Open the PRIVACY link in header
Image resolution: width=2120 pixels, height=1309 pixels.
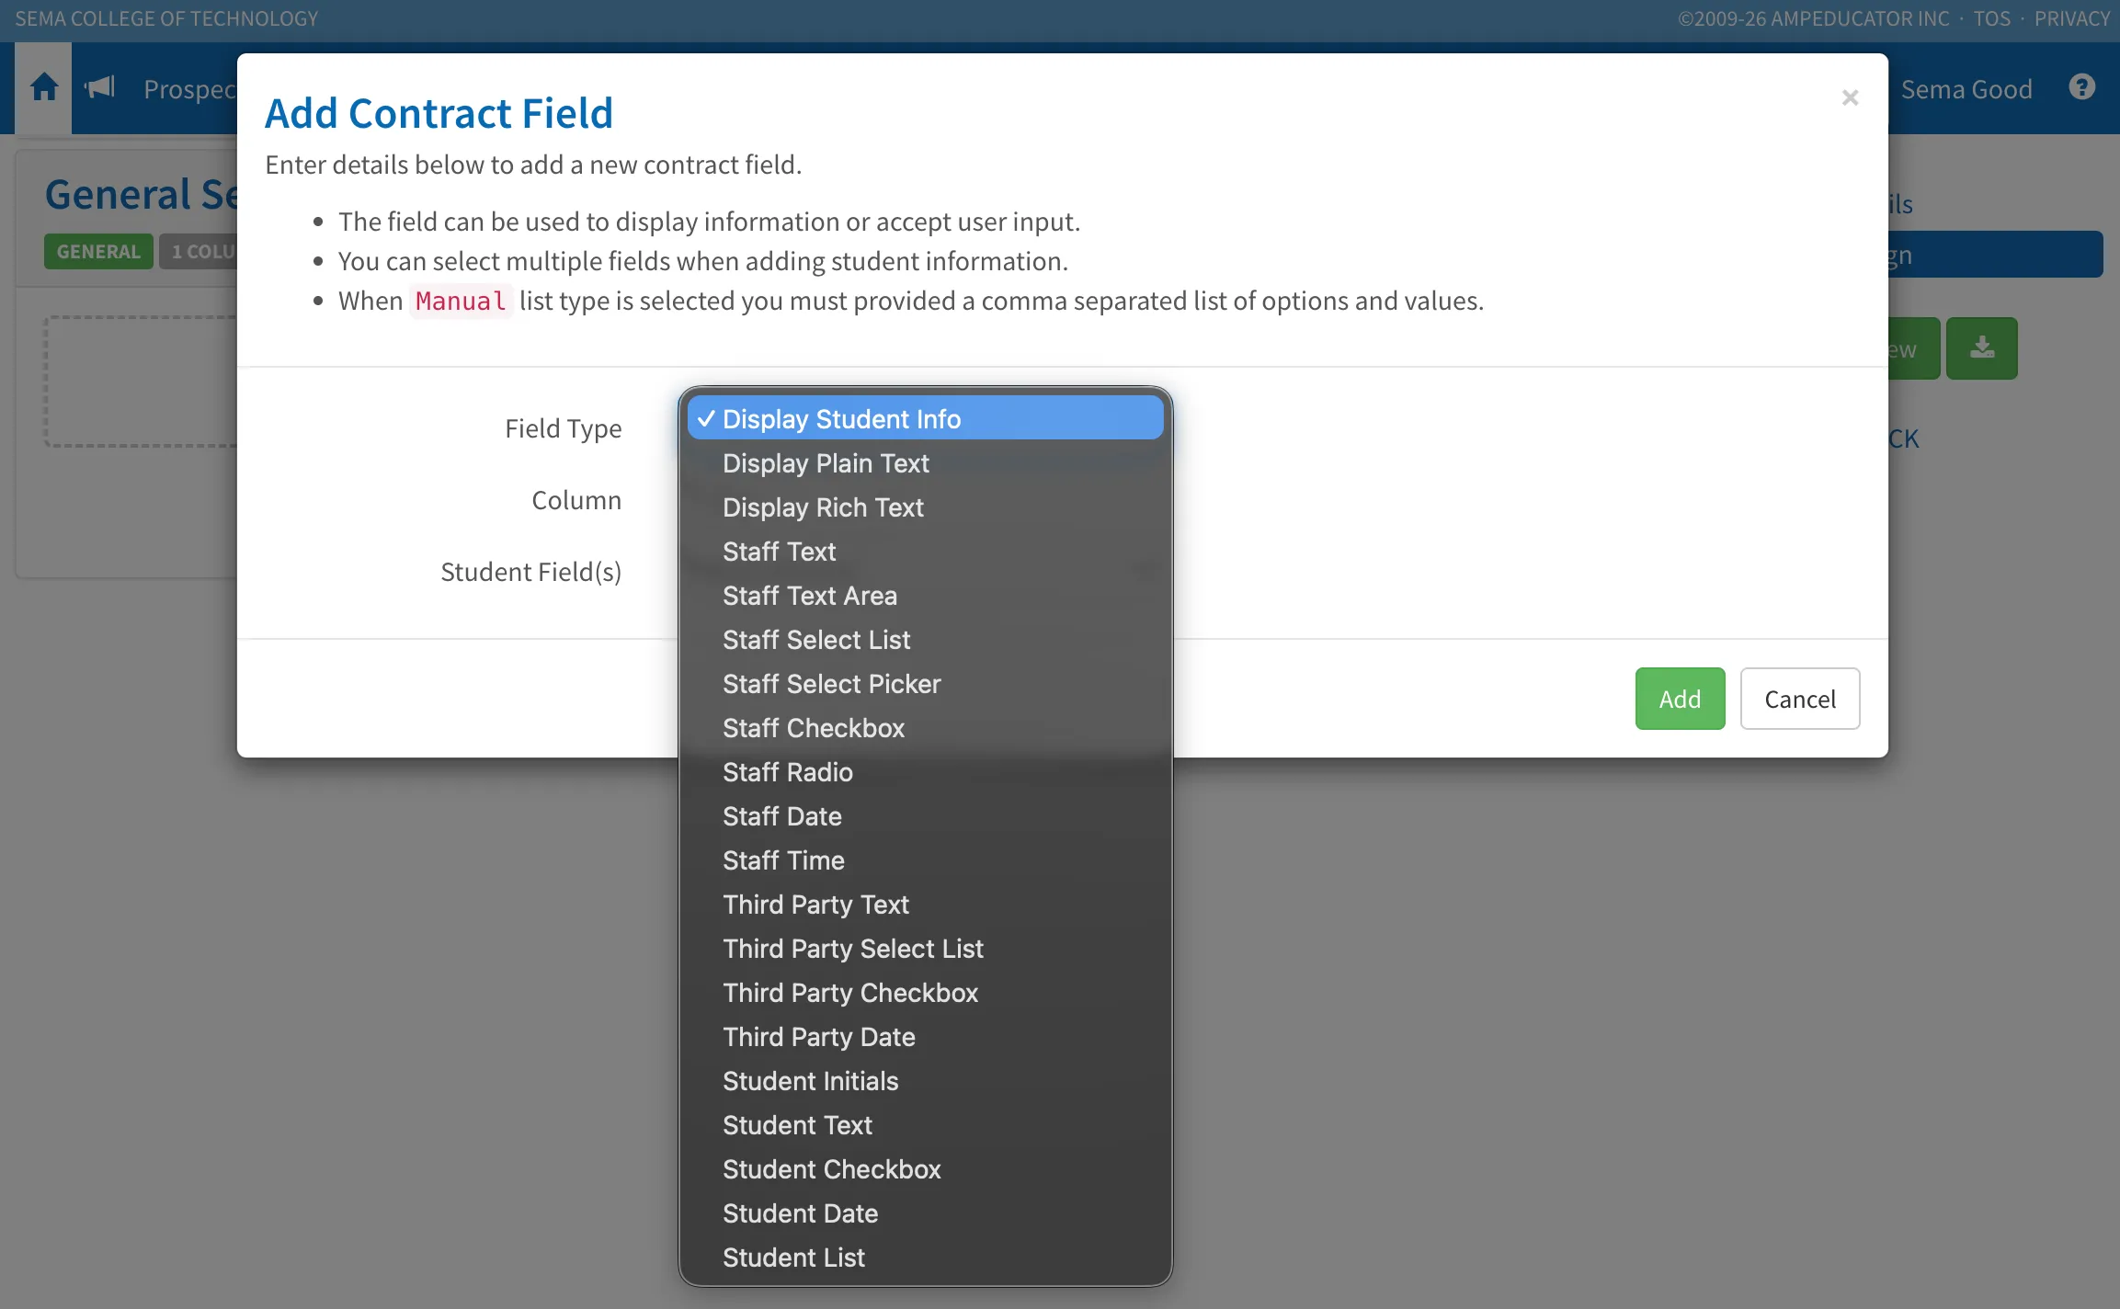(2071, 18)
